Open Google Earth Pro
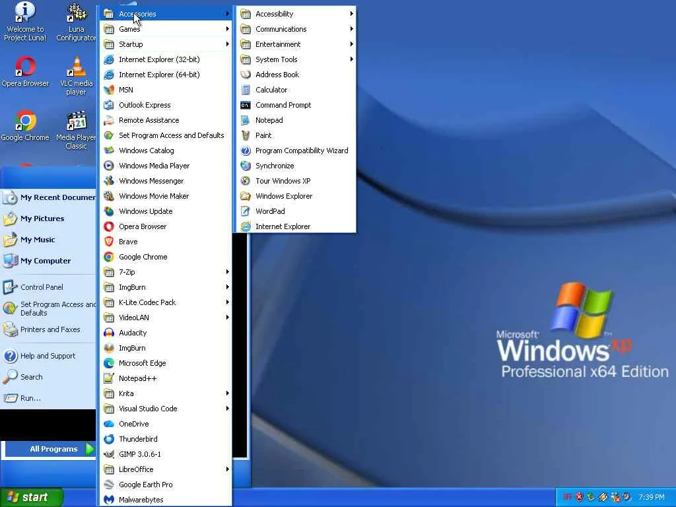 [x=166, y=485]
